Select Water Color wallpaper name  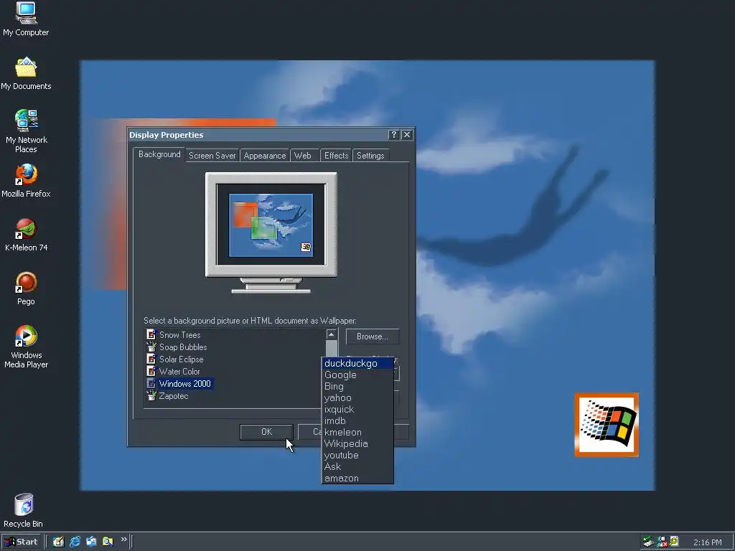pos(179,371)
